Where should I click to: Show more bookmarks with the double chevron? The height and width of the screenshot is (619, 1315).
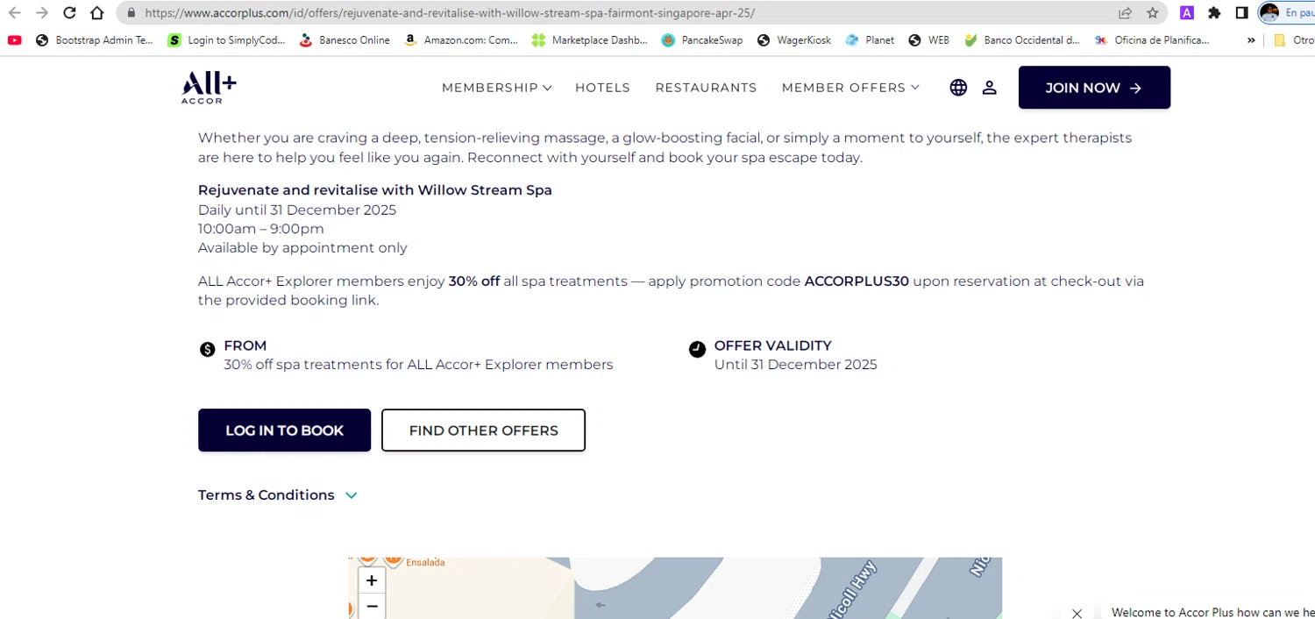(1251, 40)
